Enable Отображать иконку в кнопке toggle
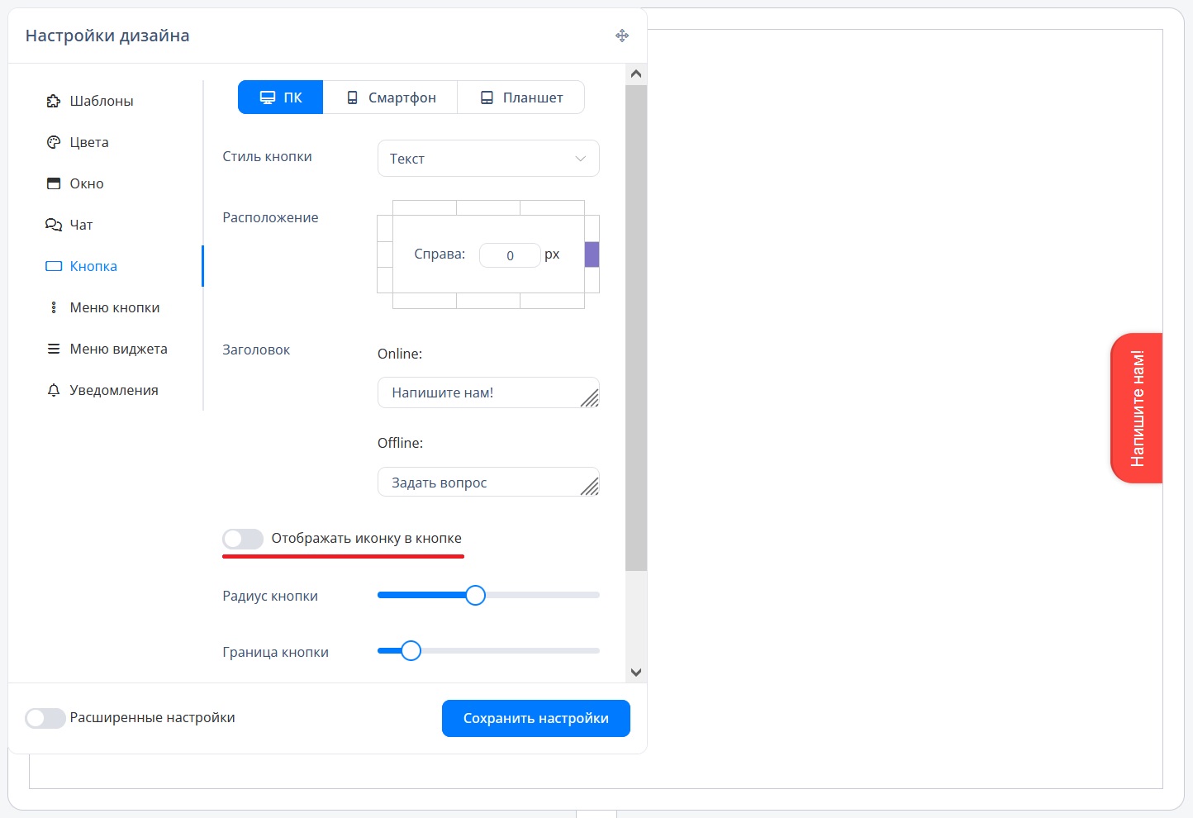Screen dimensions: 1193x818 coord(243,539)
